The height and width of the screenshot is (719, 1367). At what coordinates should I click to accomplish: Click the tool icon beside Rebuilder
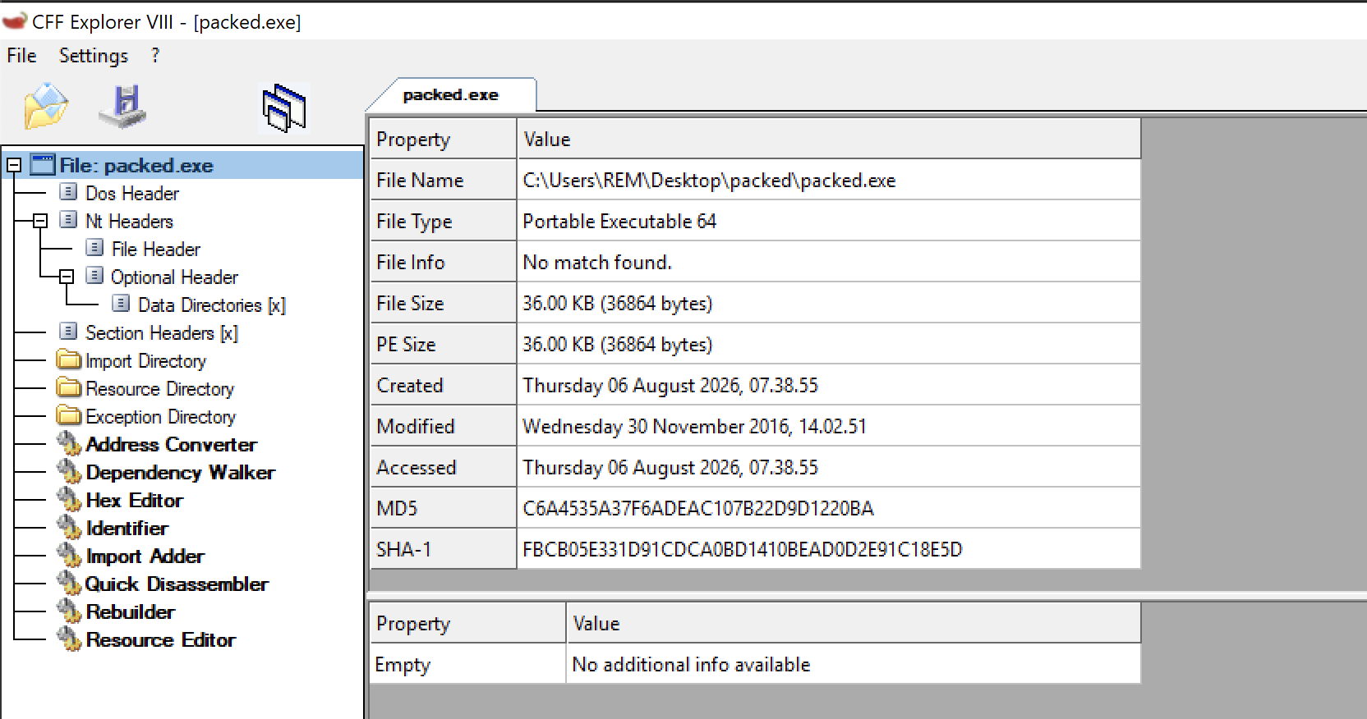69,611
